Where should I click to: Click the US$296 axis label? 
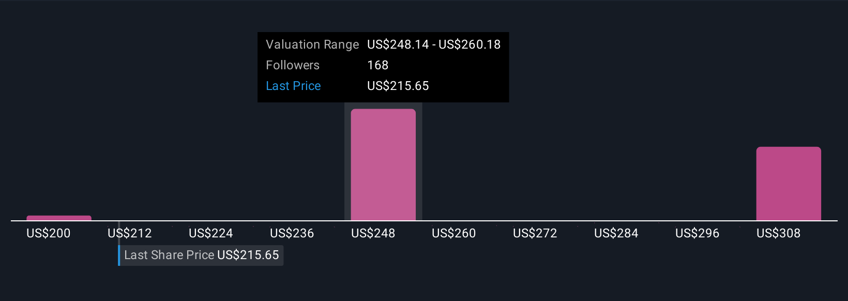point(698,233)
